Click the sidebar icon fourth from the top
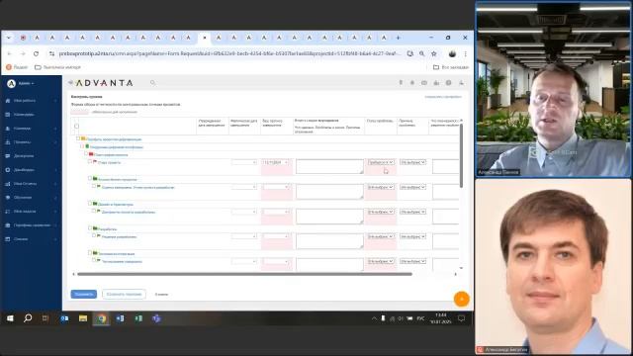This screenshot has width=633, height=356. 8,142
